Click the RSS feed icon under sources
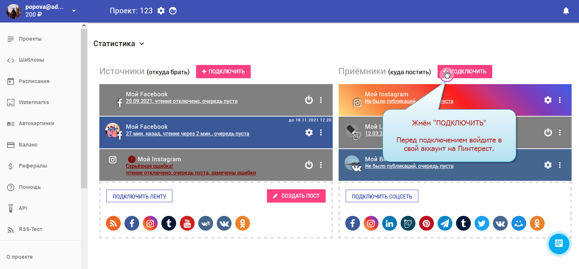 click(x=113, y=223)
